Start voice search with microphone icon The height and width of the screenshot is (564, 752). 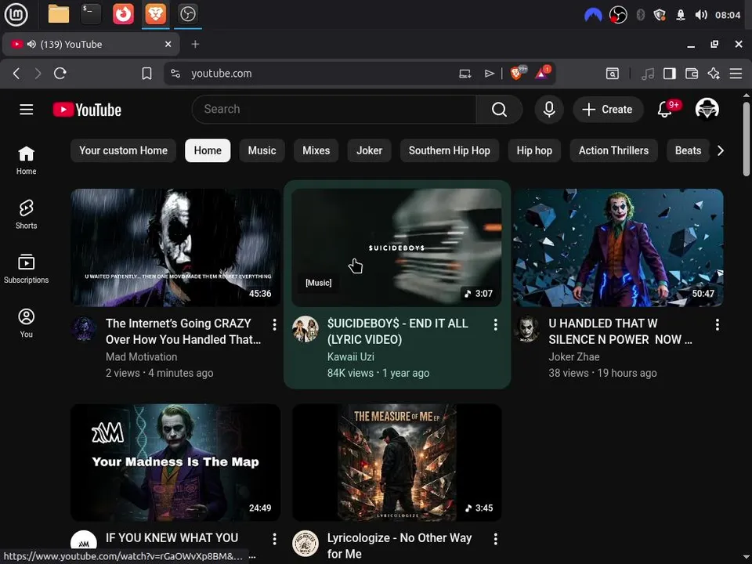point(549,110)
